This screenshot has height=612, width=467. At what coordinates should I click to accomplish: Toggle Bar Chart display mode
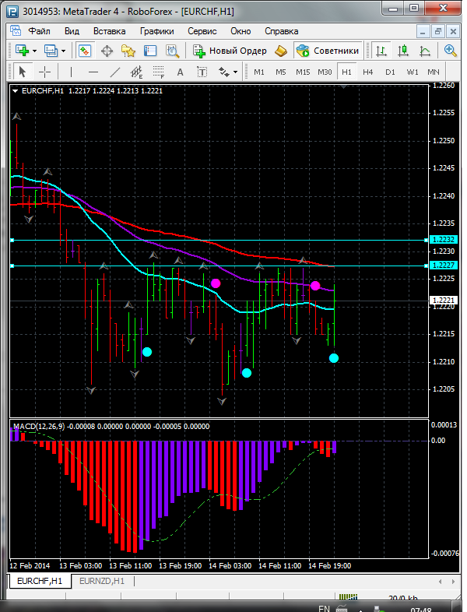pyautogui.click(x=381, y=51)
